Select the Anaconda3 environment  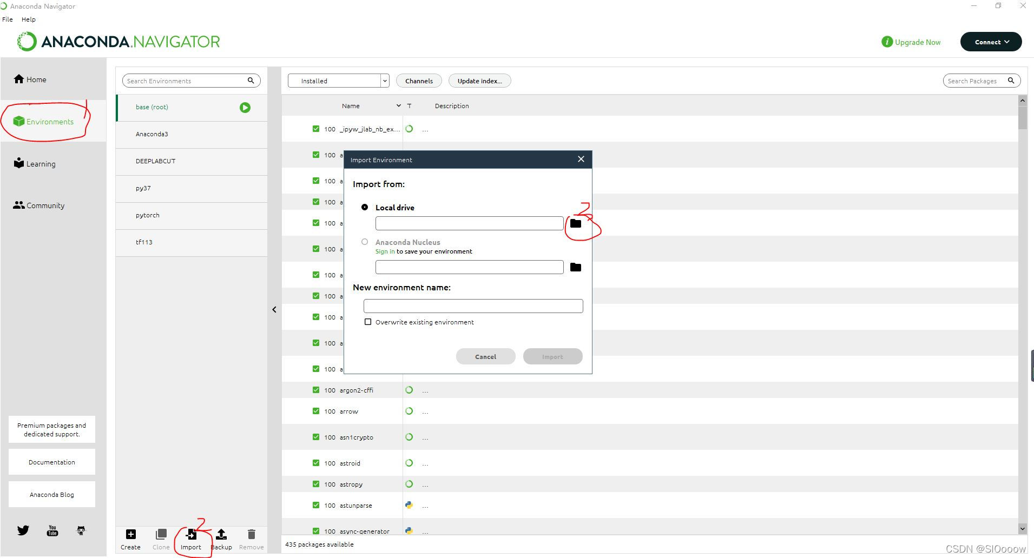point(192,134)
